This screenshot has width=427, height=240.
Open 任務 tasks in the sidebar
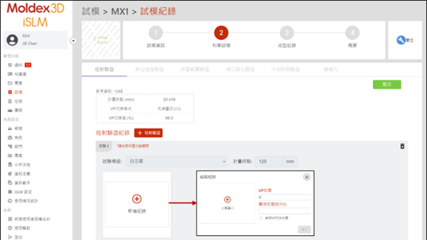[x=15, y=101]
